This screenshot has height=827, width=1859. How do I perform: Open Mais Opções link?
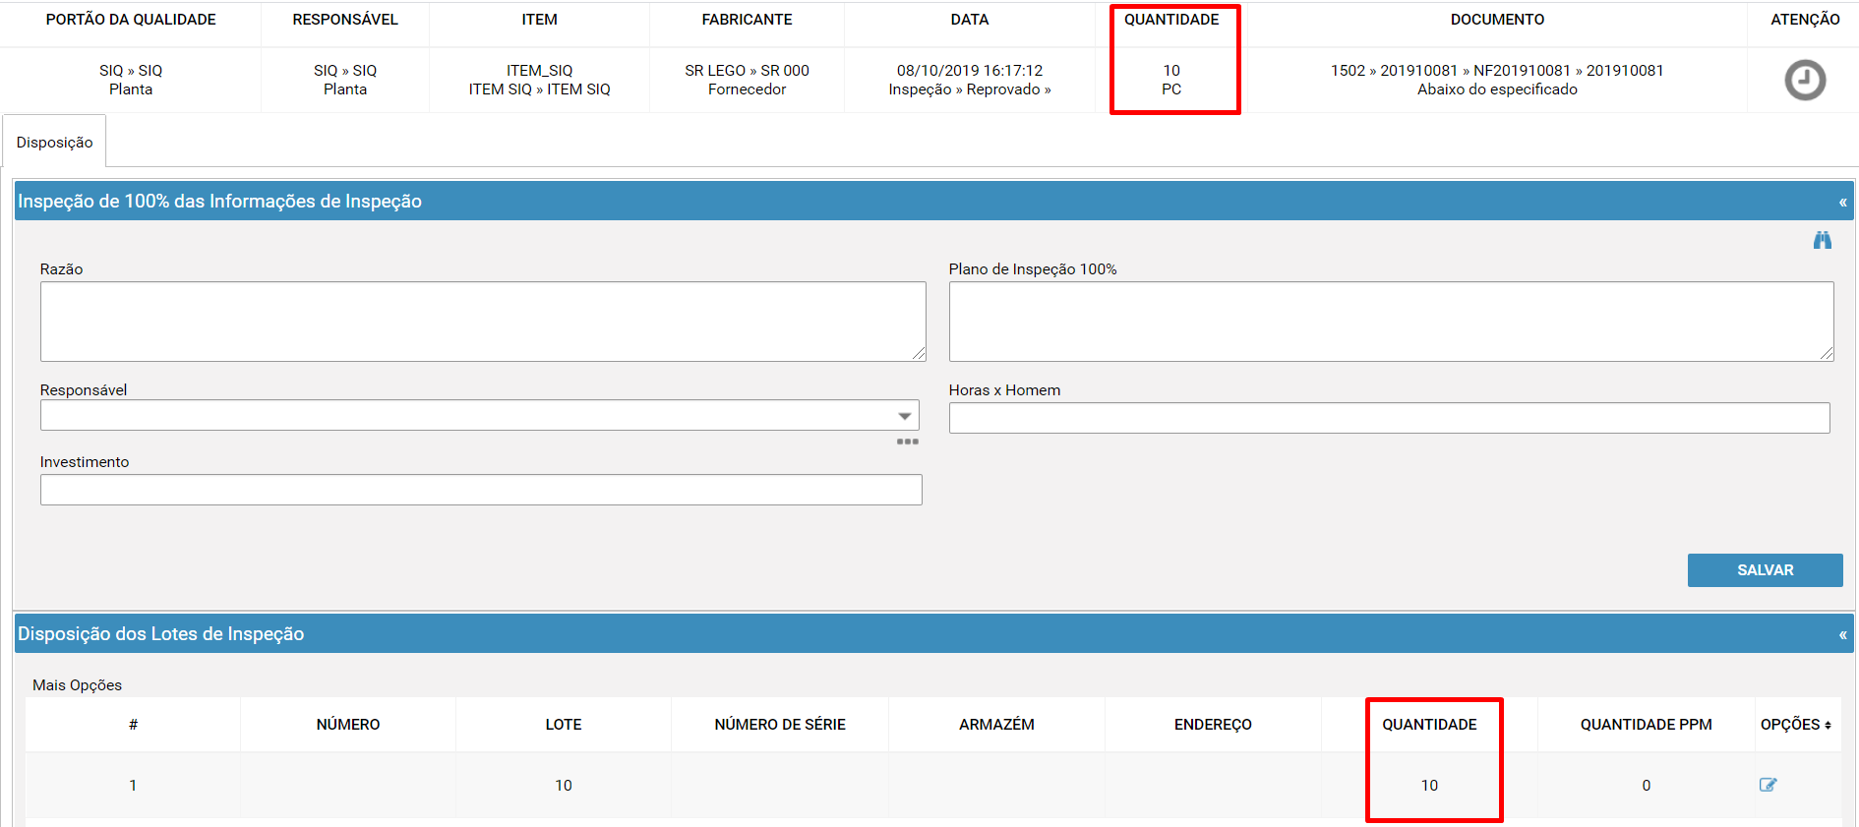pos(77,684)
